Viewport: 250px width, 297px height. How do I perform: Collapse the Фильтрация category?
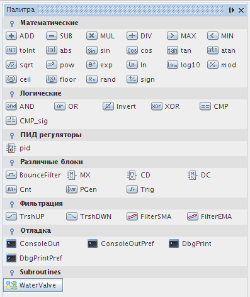click(x=12, y=204)
